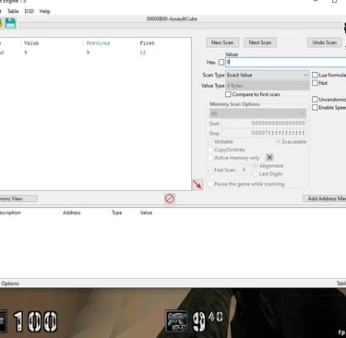Open the D3D menu
The height and width of the screenshot is (338, 346).
29,11
